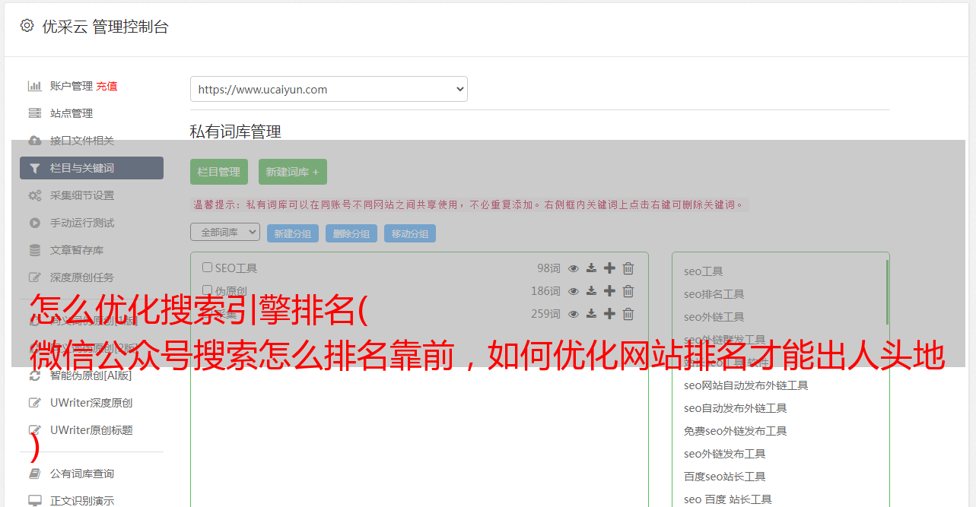Click the 新建分组 button

[x=293, y=233]
